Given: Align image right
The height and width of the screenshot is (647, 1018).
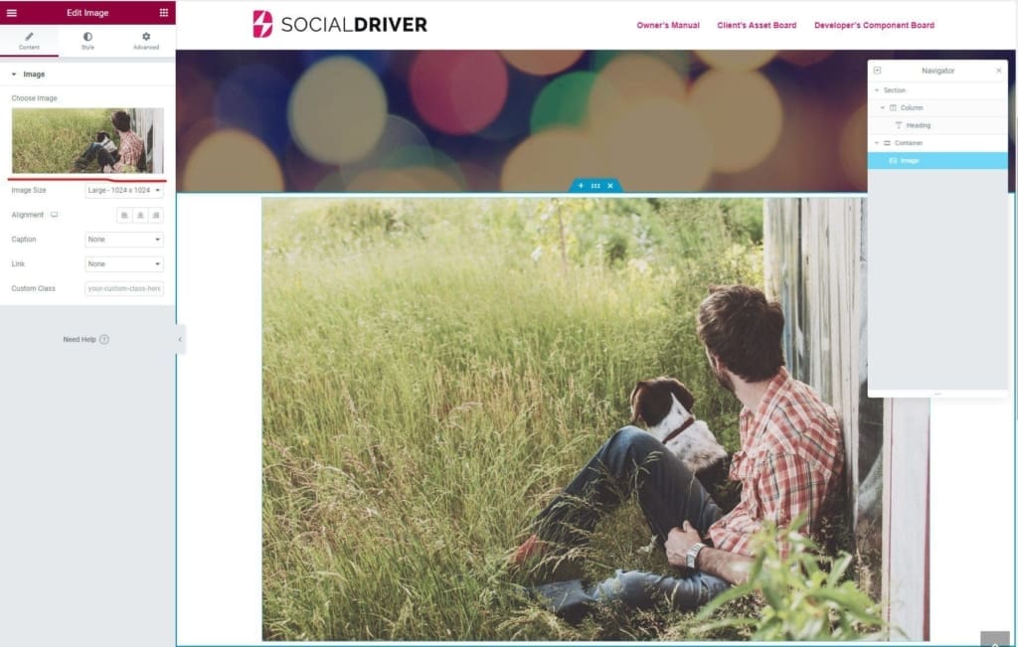Looking at the screenshot, I should [156, 216].
